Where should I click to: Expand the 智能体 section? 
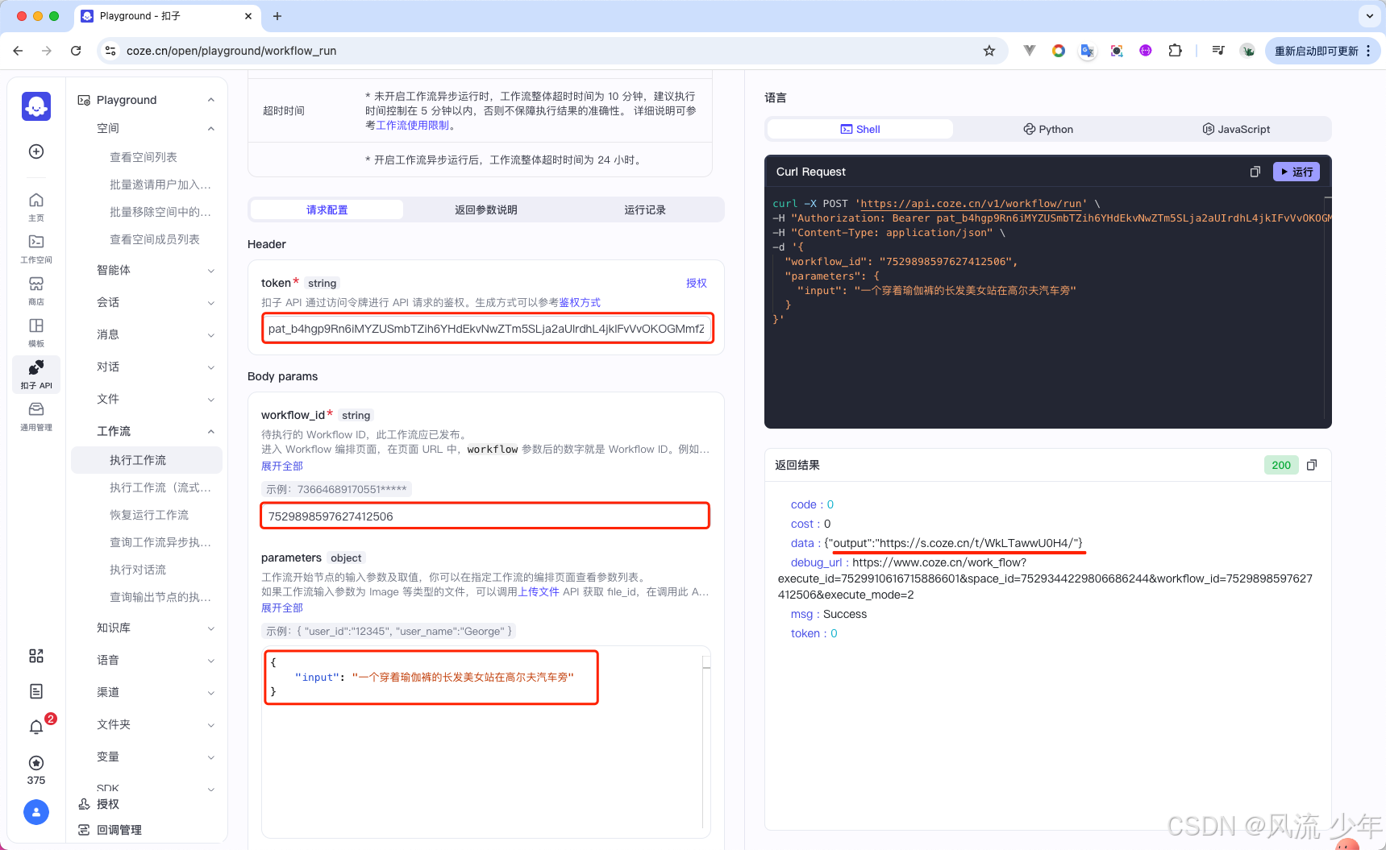tap(211, 270)
